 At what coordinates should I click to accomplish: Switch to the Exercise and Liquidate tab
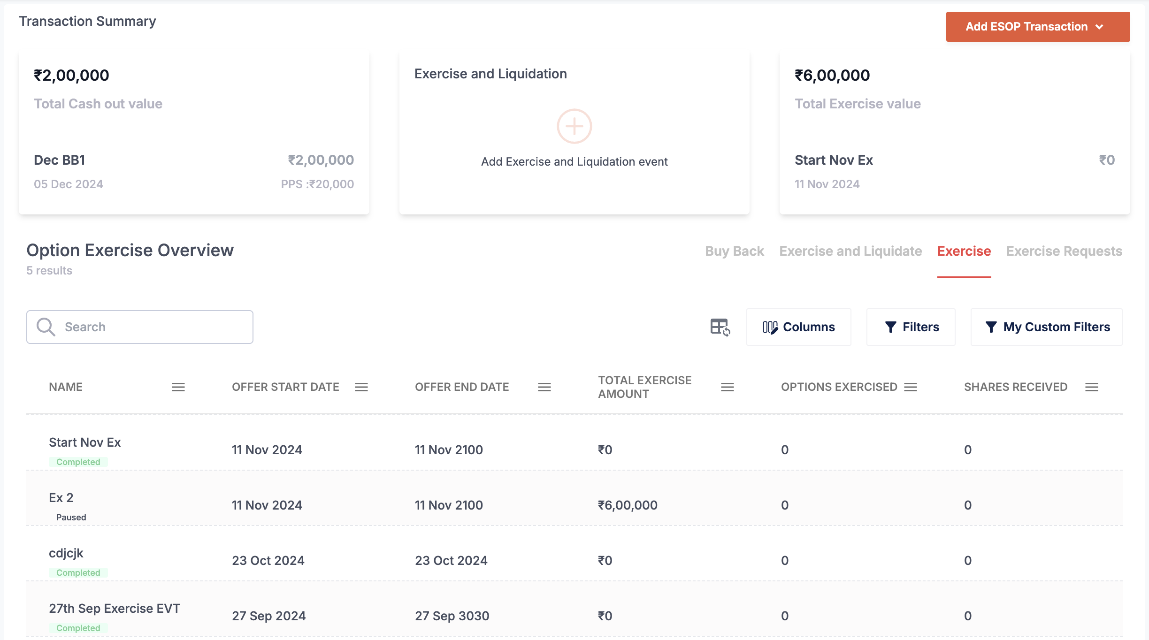tap(850, 251)
